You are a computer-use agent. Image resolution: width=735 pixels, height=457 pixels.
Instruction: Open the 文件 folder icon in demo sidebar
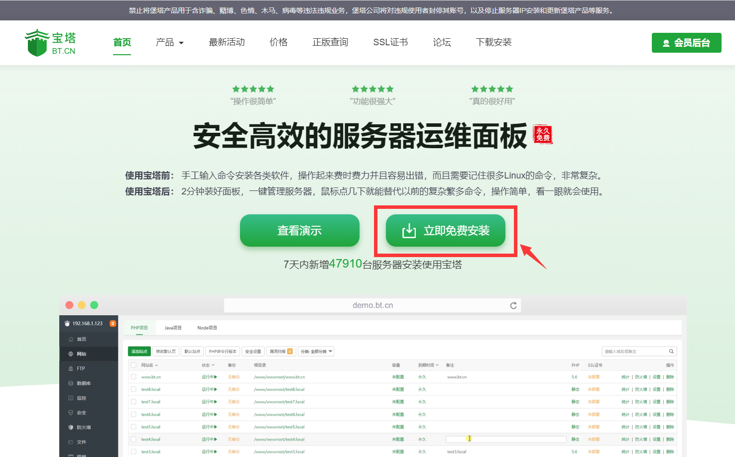point(71,442)
